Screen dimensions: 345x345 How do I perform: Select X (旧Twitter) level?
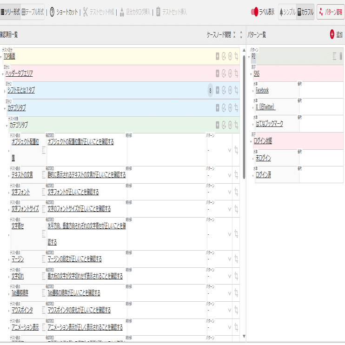tap(265, 107)
